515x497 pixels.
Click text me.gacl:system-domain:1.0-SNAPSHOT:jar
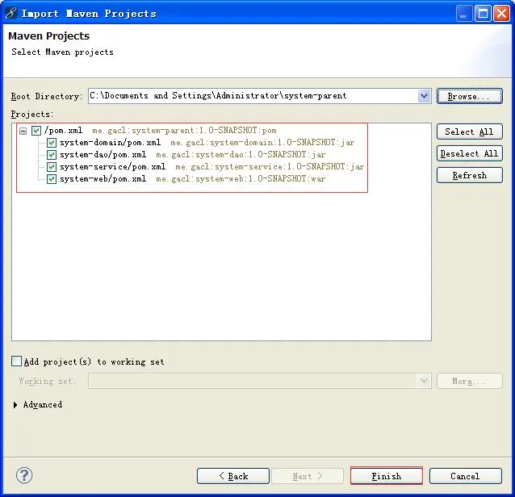tap(263, 143)
